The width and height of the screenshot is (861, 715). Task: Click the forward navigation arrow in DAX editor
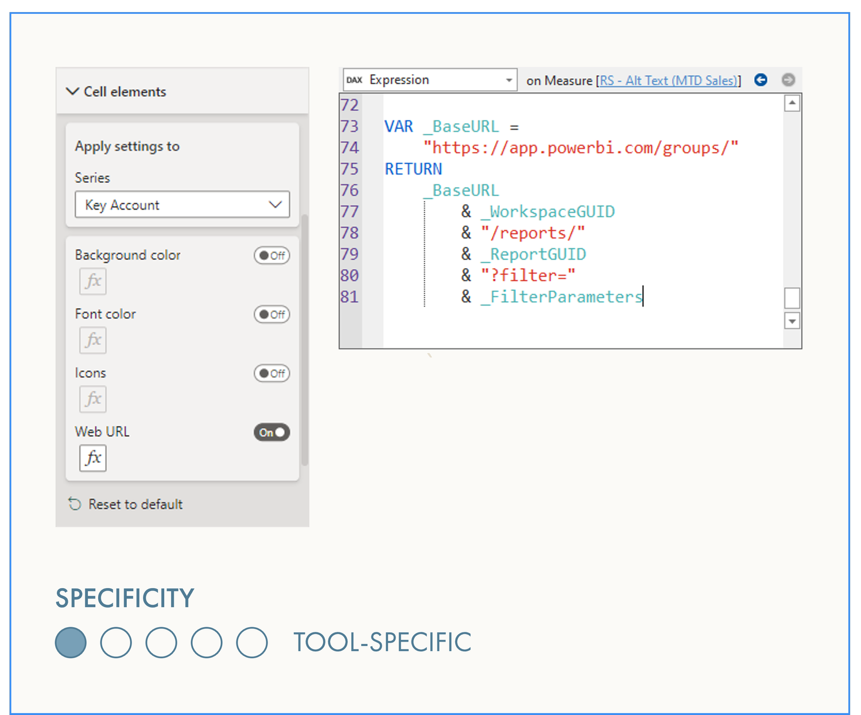[789, 80]
